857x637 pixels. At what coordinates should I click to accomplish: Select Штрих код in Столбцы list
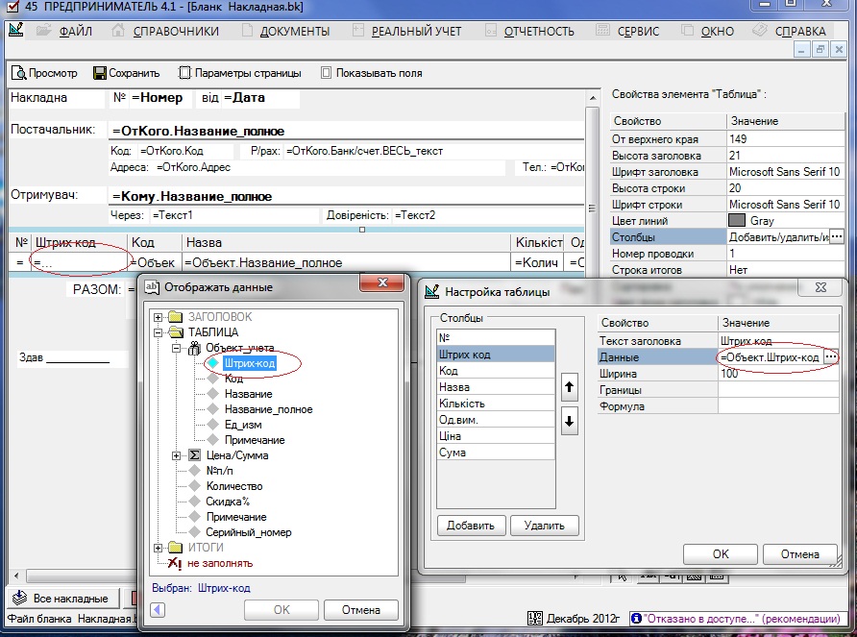click(x=495, y=355)
